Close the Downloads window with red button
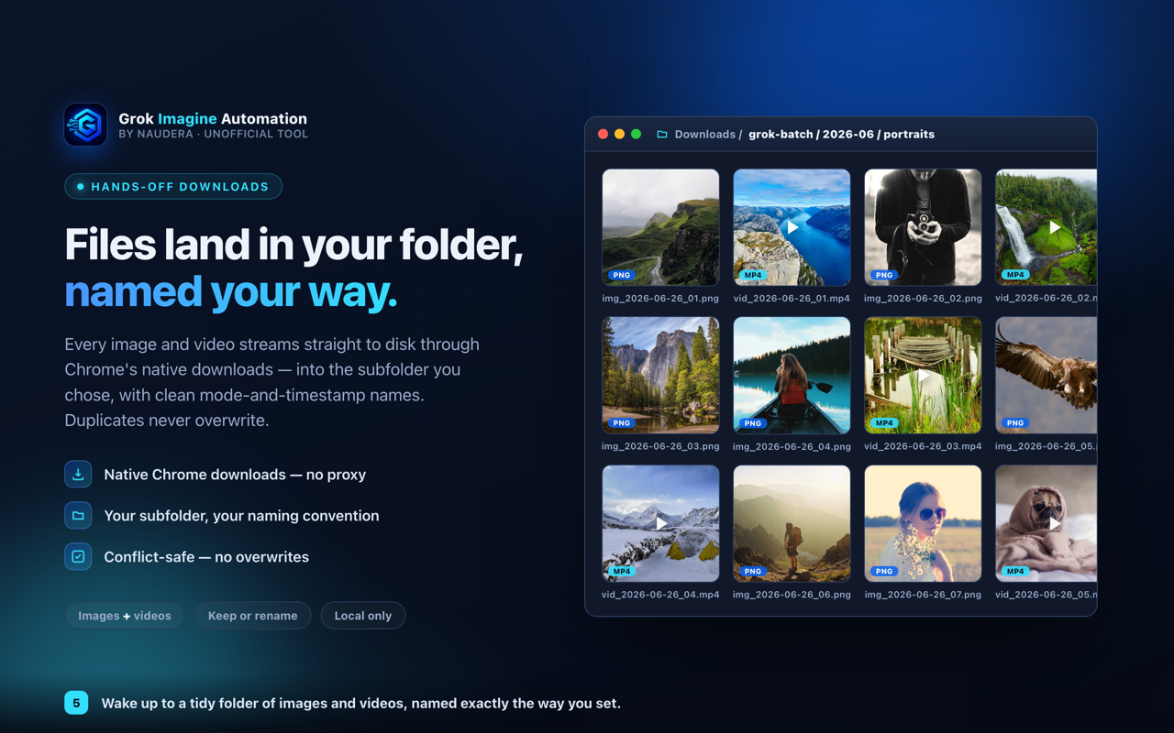This screenshot has height=733, width=1174. pyautogui.click(x=603, y=134)
